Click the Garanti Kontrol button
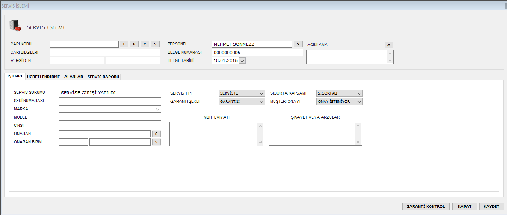 425,207
